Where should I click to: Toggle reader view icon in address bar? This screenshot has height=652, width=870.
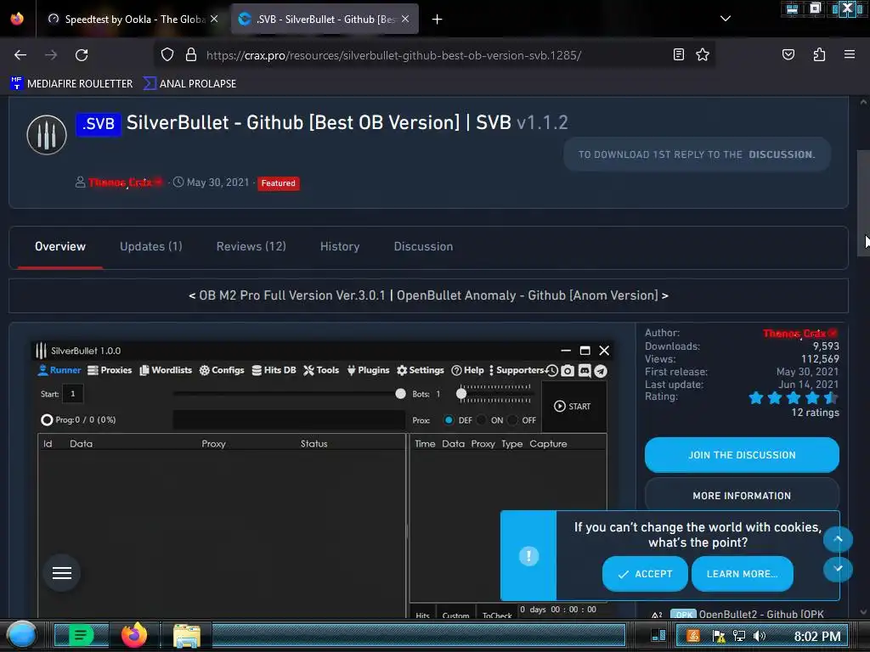[678, 54]
